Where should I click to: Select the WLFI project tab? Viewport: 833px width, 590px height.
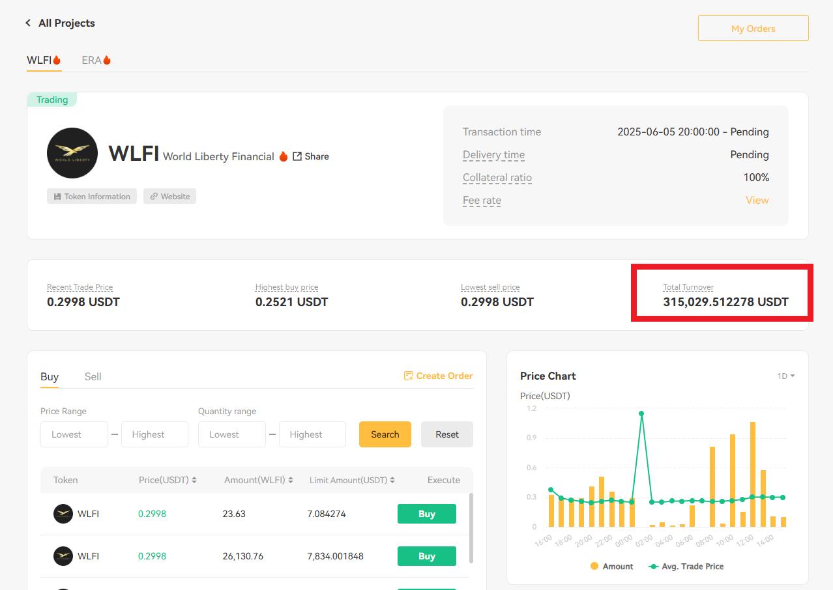44,60
